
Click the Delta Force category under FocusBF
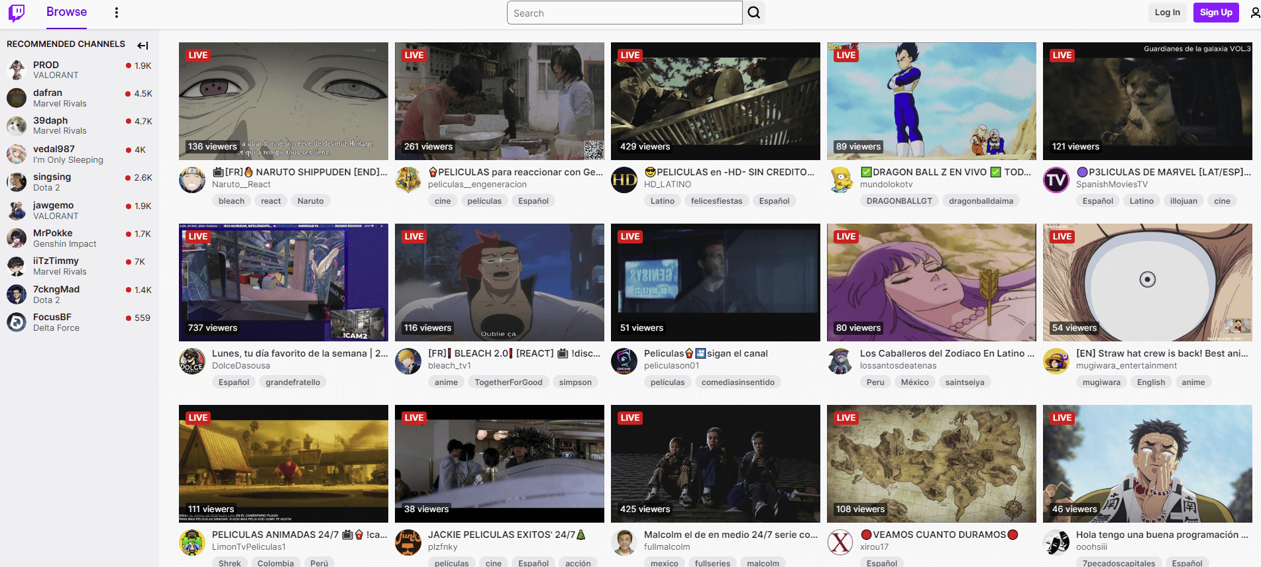(56, 328)
